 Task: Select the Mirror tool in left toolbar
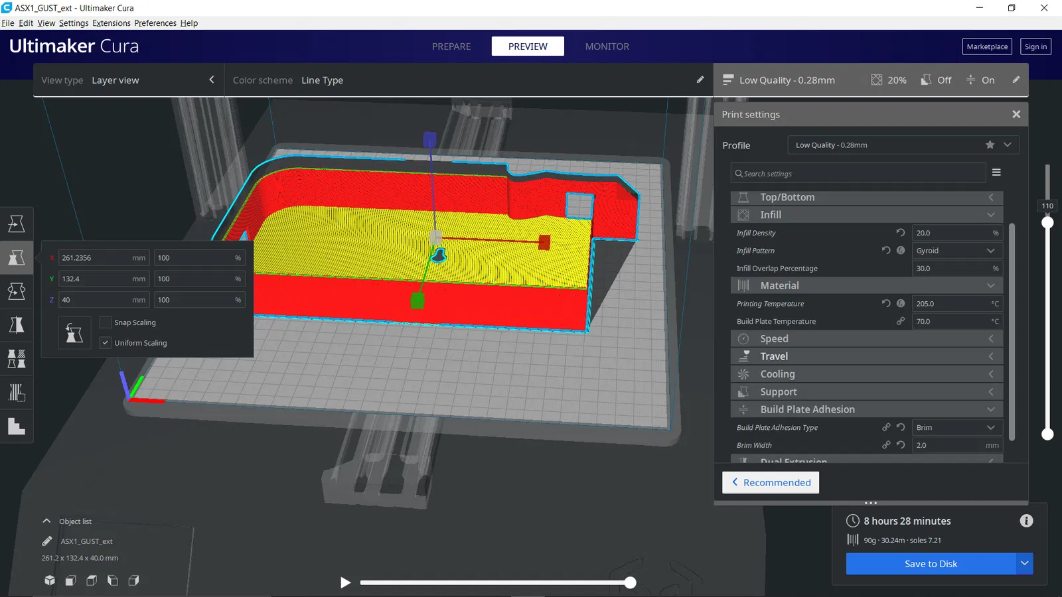pos(17,325)
